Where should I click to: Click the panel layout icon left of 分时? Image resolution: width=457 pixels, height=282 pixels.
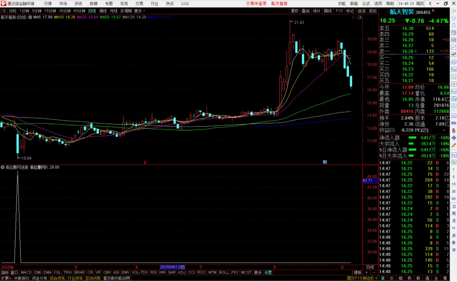pos(3,11)
